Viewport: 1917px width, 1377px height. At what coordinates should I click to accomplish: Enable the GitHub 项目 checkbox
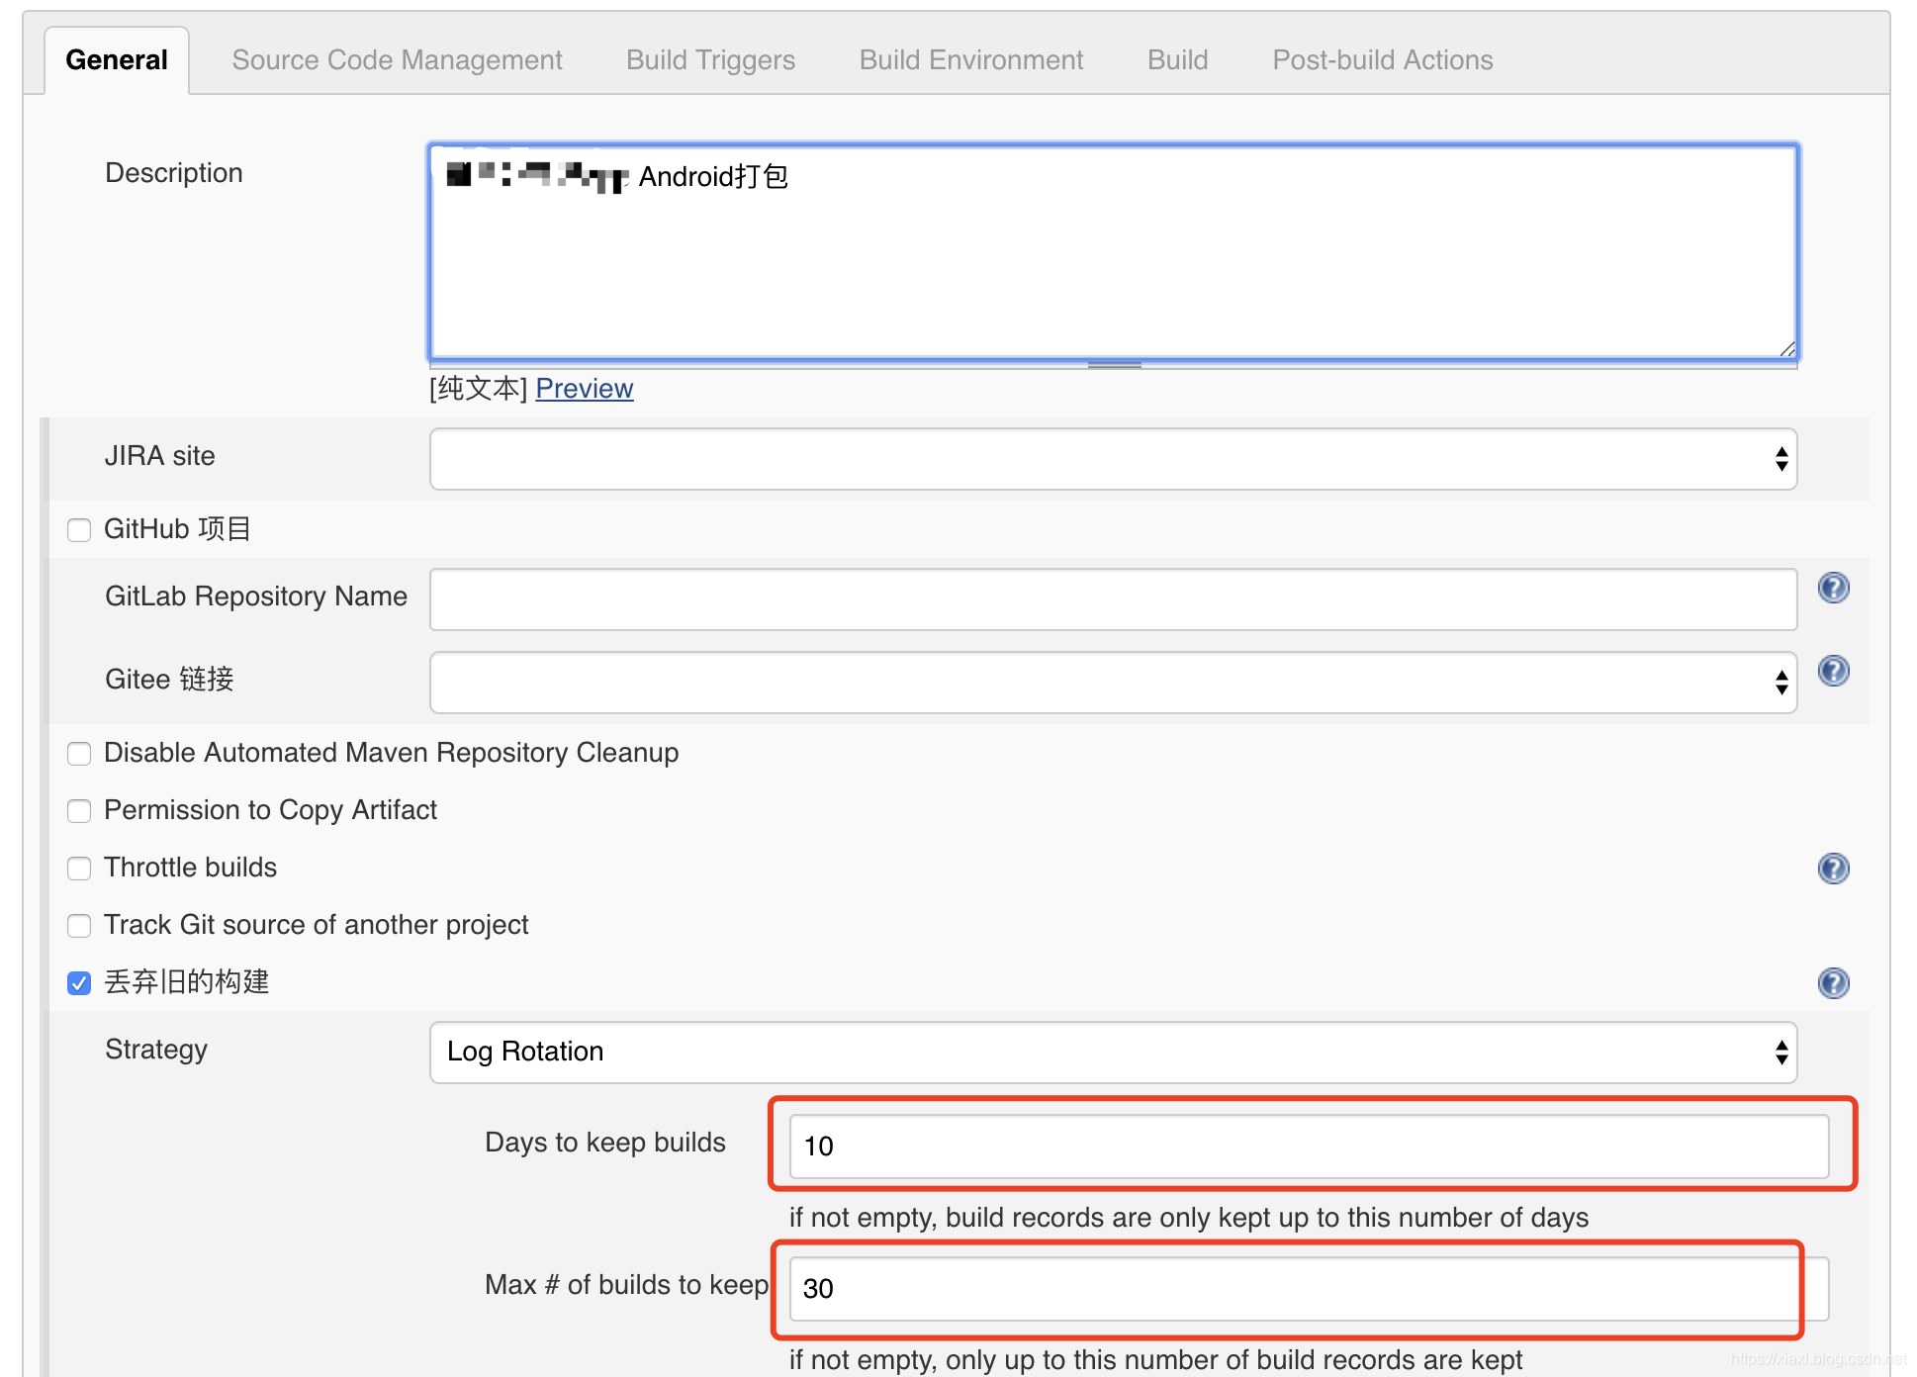coord(79,530)
